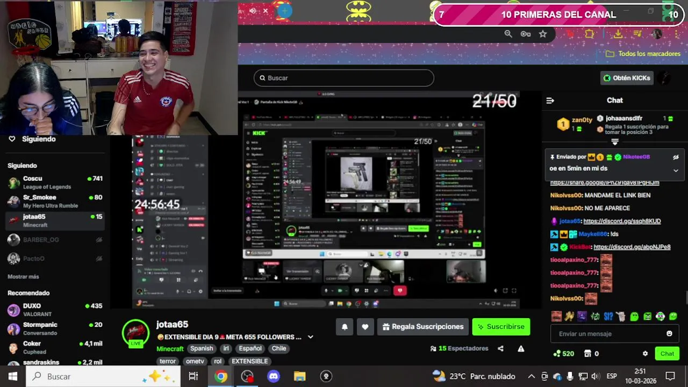This screenshot has height=387, width=688.
Task: Click the browser zoom magnifier icon
Action: click(x=508, y=34)
